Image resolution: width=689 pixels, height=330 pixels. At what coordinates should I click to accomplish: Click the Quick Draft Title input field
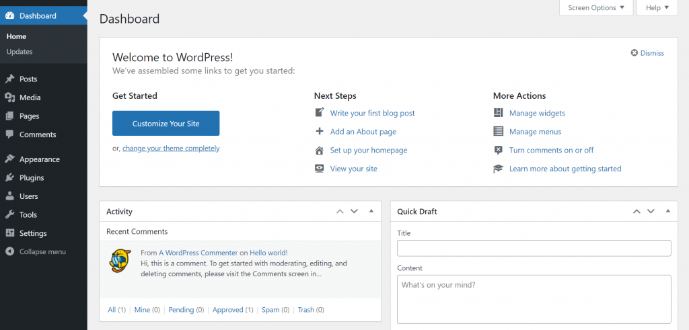click(x=534, y=248)
